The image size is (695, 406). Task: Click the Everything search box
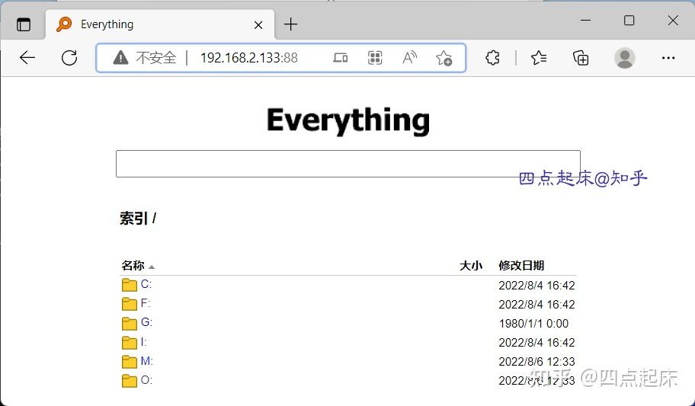coord(348,164)
